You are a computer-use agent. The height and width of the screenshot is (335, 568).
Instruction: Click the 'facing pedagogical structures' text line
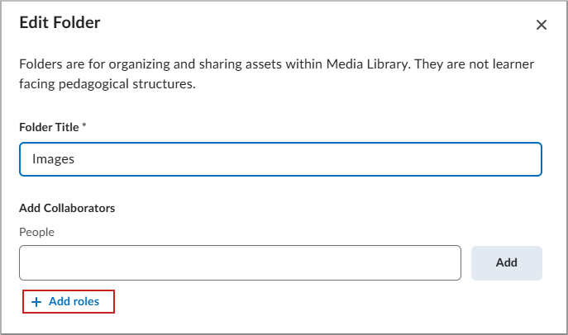point(107,84)
